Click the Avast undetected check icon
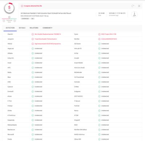 [33, 63]
